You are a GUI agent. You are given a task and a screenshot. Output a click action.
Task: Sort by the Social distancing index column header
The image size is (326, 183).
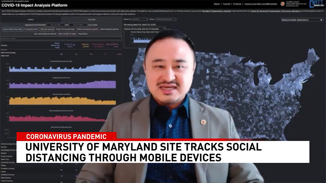click(x=55, y=46)
